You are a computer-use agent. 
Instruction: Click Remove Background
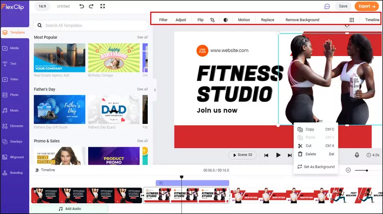click(x=303, y=20)
